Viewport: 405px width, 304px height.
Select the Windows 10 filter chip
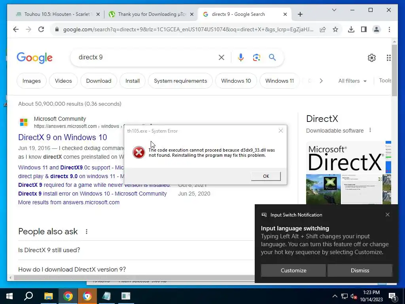(236, 81)
